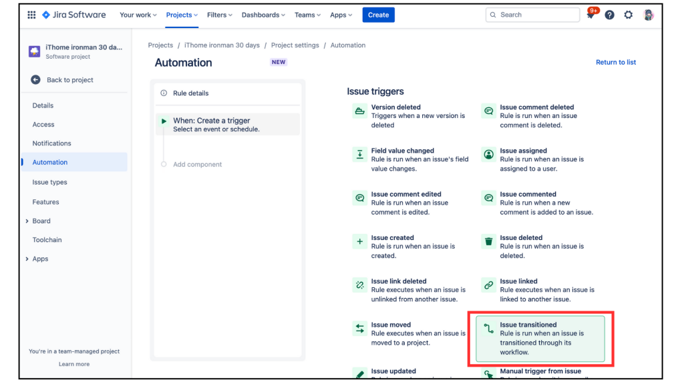Viewport: 684px width, 384px height.
Task: Open Details in project settings sidebar
Action: 43,105
